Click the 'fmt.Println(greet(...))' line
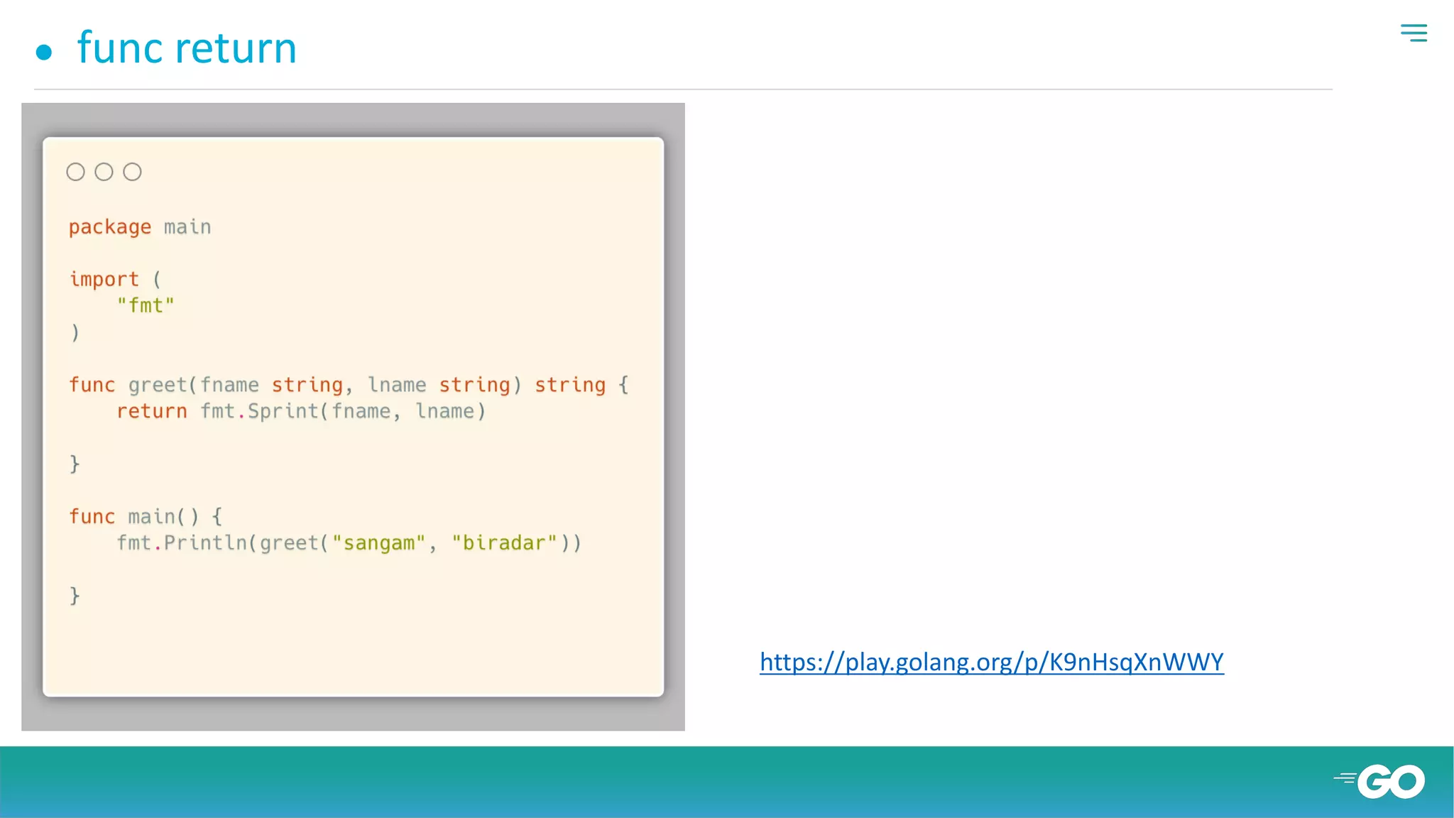Screen dimensions: 1454x818 pos(349,543)
